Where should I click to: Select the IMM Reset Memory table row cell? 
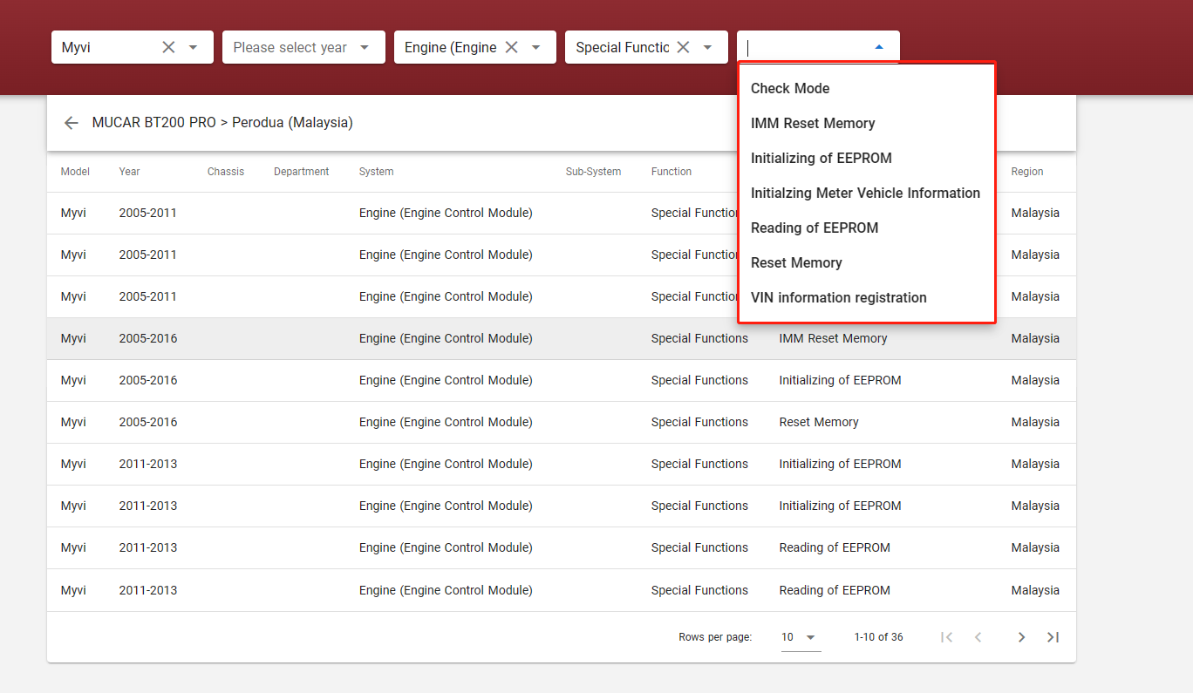[833, 338]
